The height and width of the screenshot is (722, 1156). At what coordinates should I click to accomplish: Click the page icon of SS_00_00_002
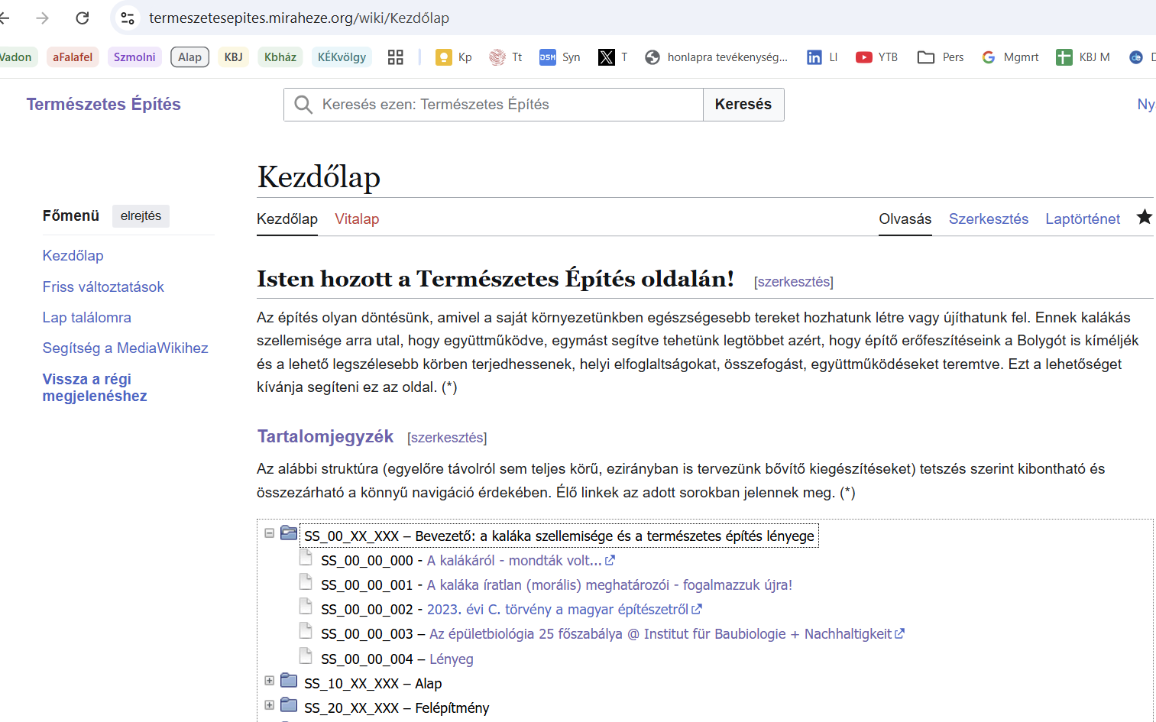pyautogui.click(x=306, y=606)
